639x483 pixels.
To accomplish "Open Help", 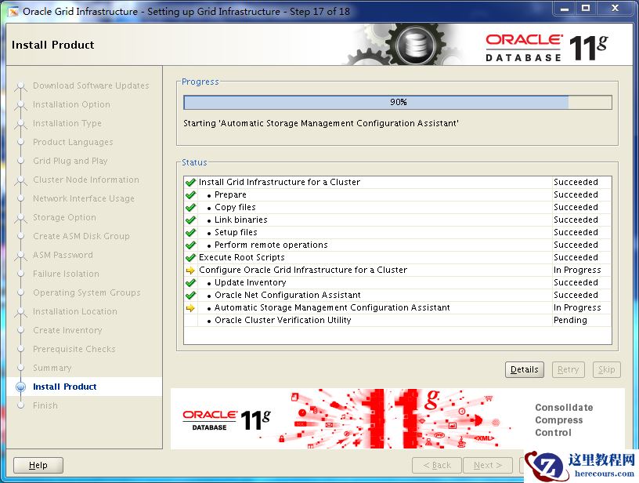I will [38, 465].
